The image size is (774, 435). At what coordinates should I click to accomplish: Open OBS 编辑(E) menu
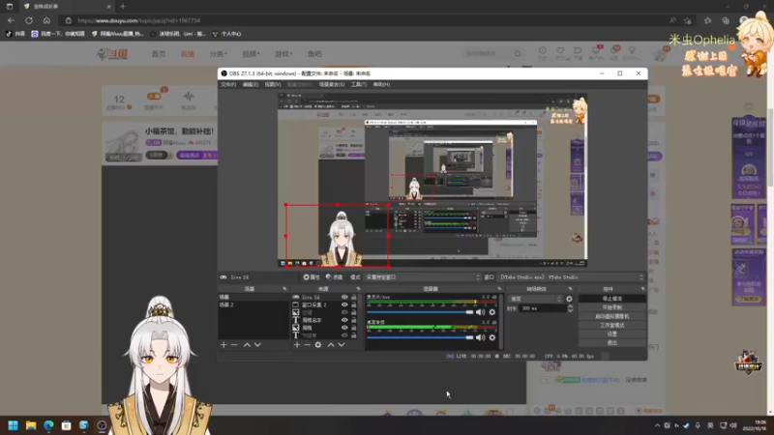click(x=251, y=84)
